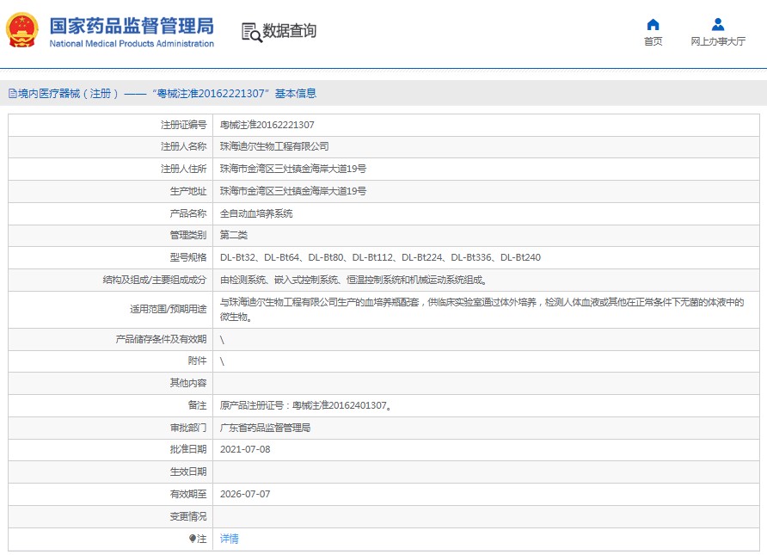
Task: Click the 国家药品监督管理局 title
Action: point(132,26)
